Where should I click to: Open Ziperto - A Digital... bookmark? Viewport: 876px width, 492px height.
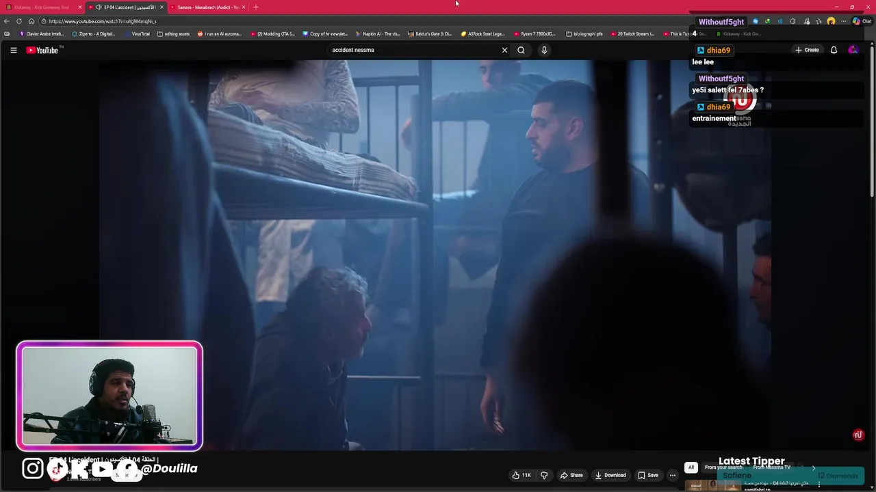pyautogui.click(x=94, y=33)
